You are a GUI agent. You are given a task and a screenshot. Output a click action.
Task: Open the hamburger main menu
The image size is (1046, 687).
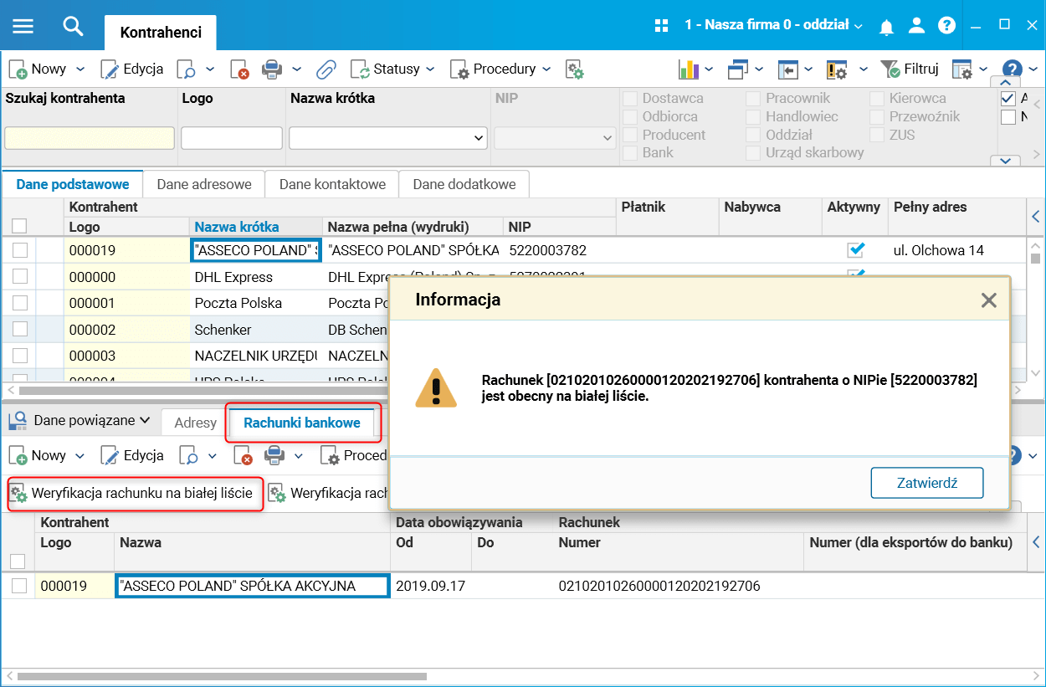pos(23,26)
